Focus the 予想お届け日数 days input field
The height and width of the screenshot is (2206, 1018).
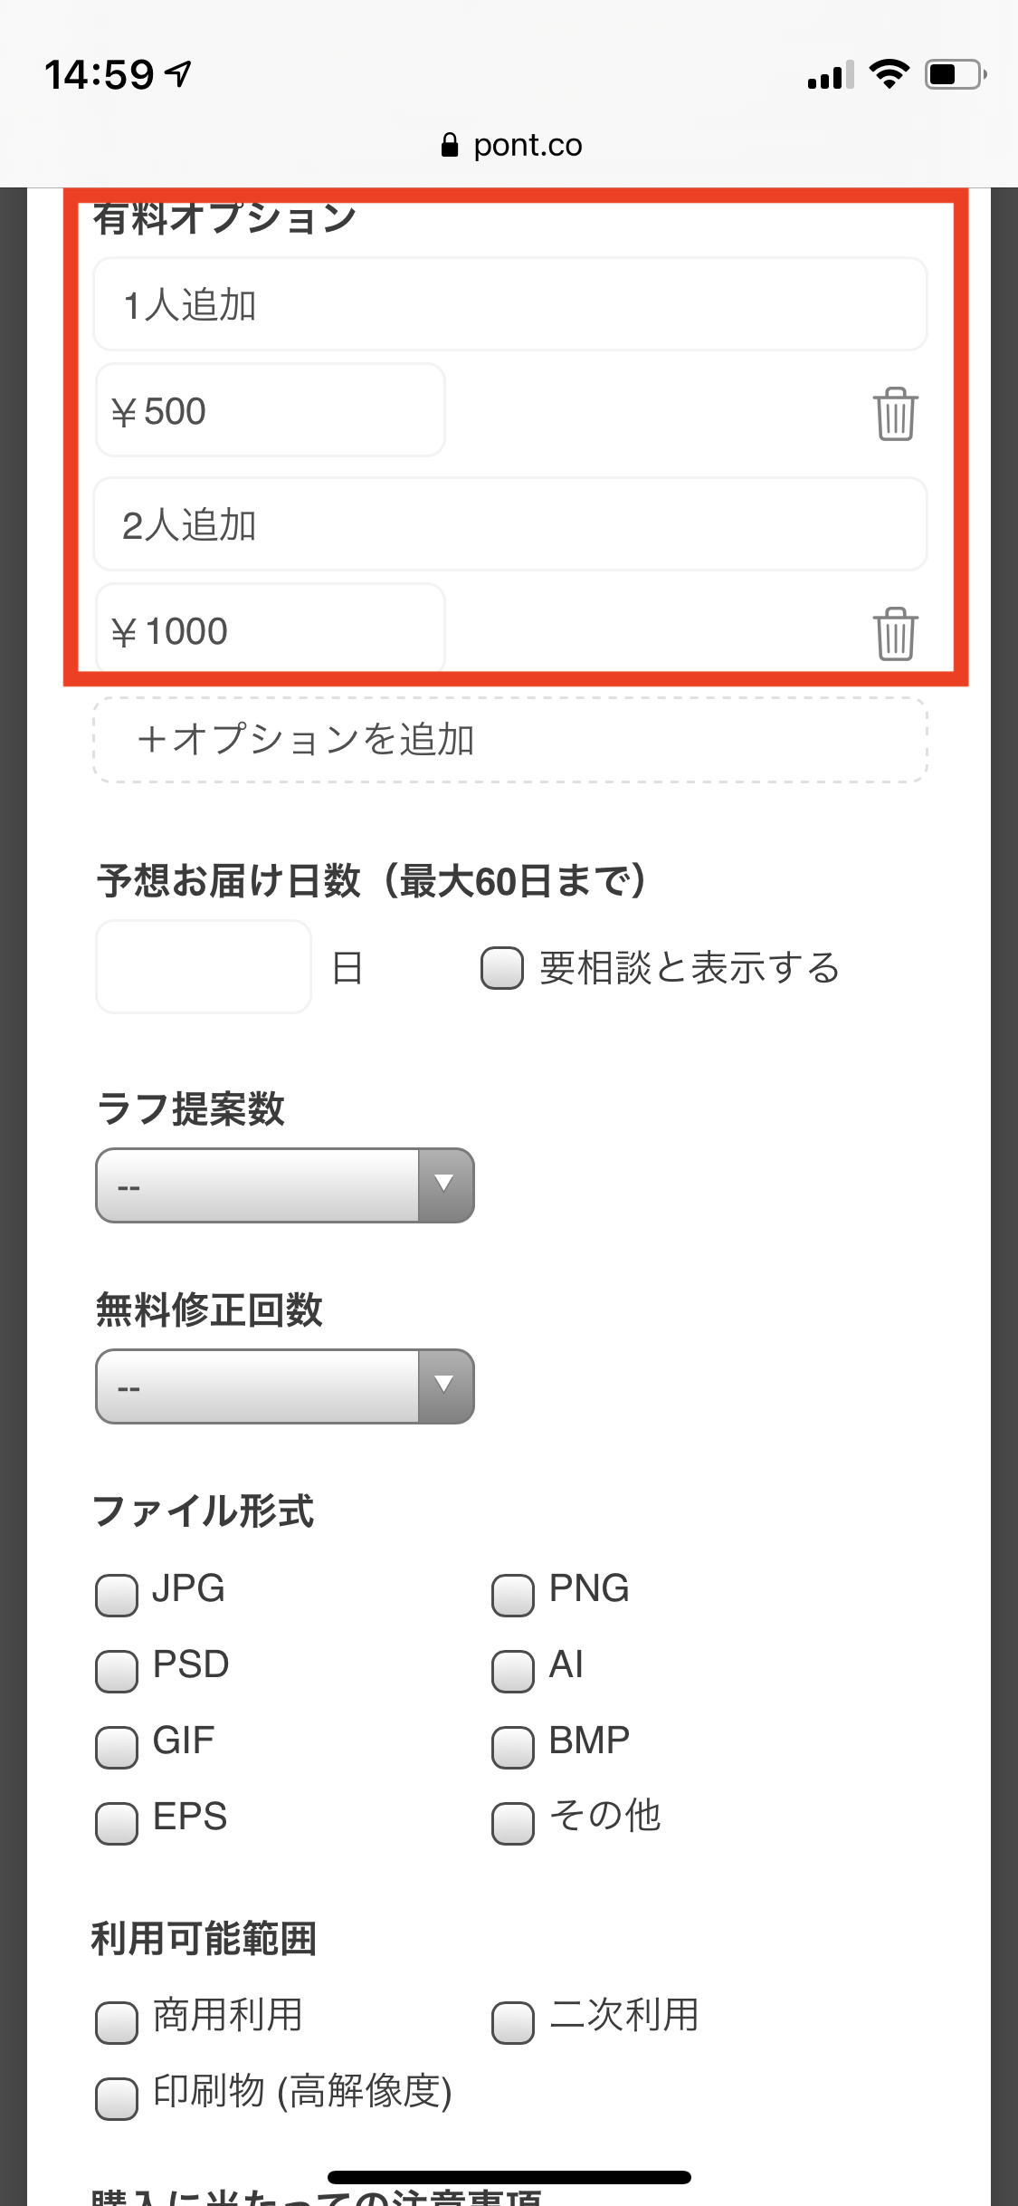click(204, 967)
